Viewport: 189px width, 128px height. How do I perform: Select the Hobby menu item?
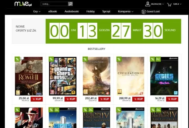90,11
